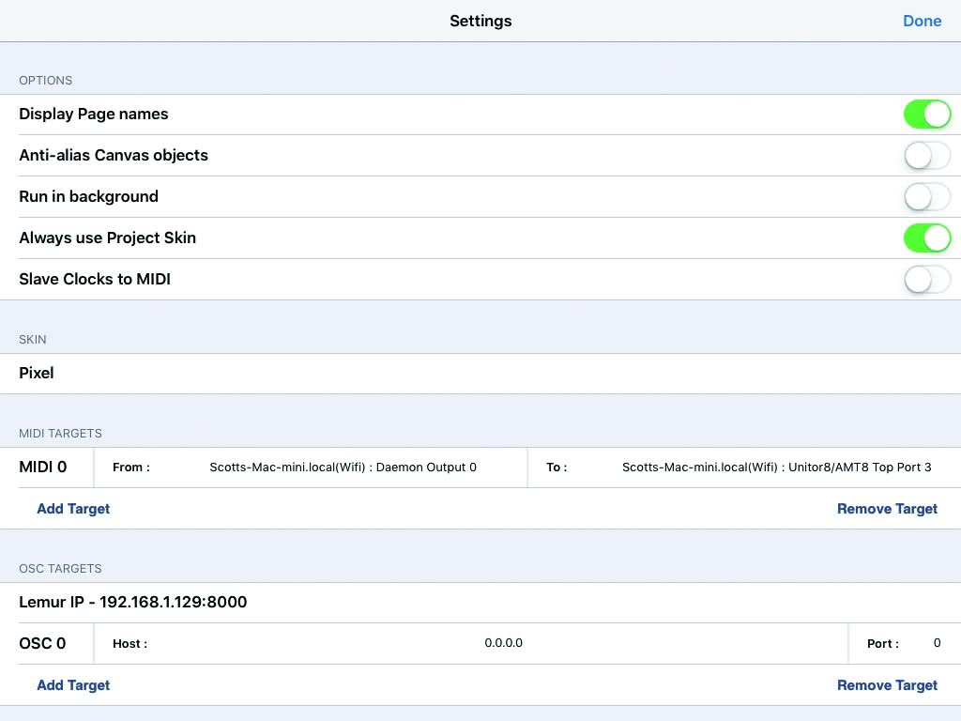This screenshot has height=721, width=961.
Task: Select MIDI 0 From Daemon Output 0 field
Action: [x=311, y=468]
